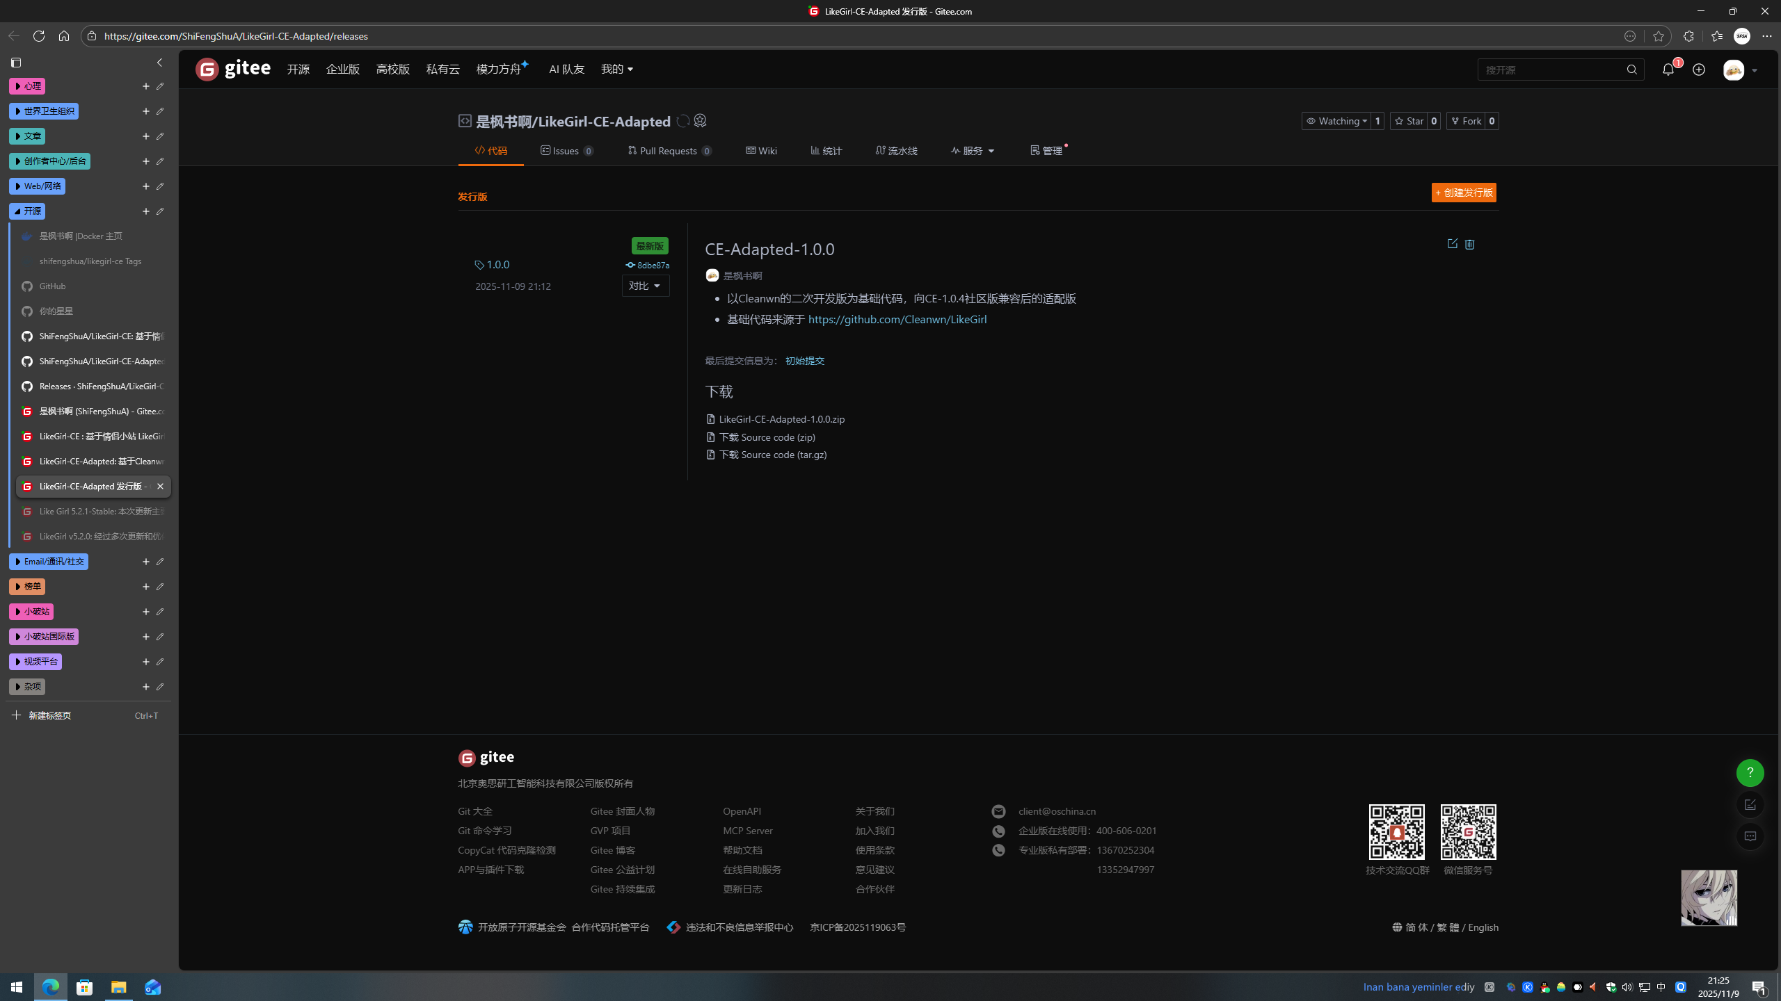This screenshot has height=1001, width=1781.
Task: Collapse the vertical tabs sidebar arrow
Action: [159, 63]
